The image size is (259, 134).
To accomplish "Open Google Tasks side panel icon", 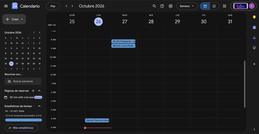I will 254,27.
